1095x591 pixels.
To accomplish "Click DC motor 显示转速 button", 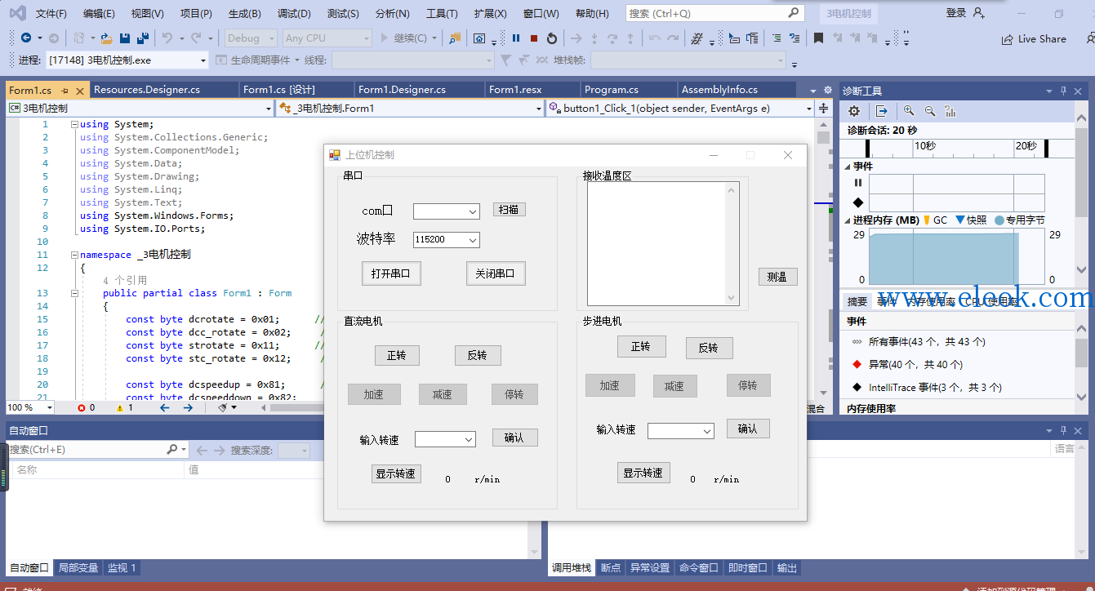I will [396, 473].
